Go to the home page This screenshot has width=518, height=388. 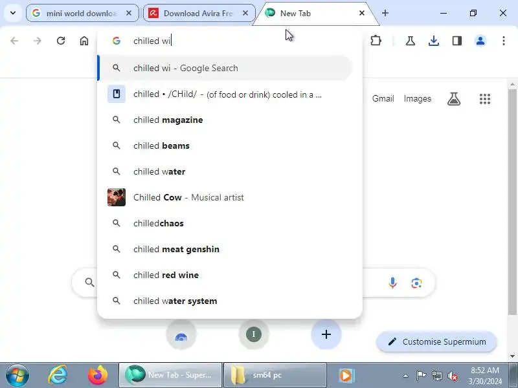[84, 41]
